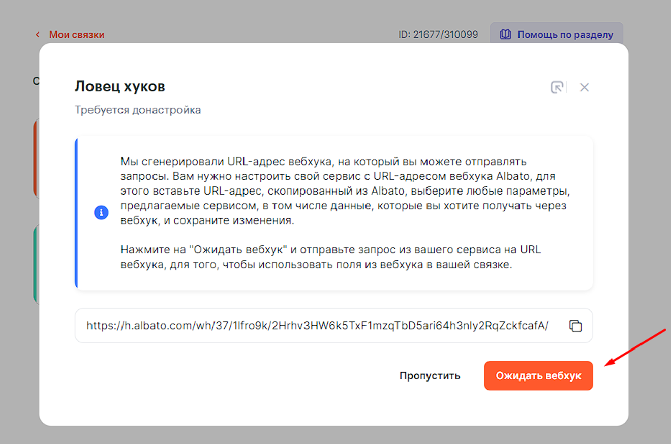This screenshot has width=671, height=444.
Task: Click the minimize-dialog arrow icon beside the X
Action: (x=557, y=87)
